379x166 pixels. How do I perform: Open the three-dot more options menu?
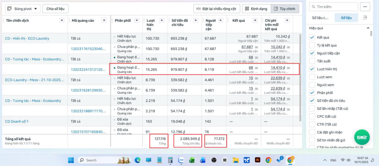coord(365,7)
